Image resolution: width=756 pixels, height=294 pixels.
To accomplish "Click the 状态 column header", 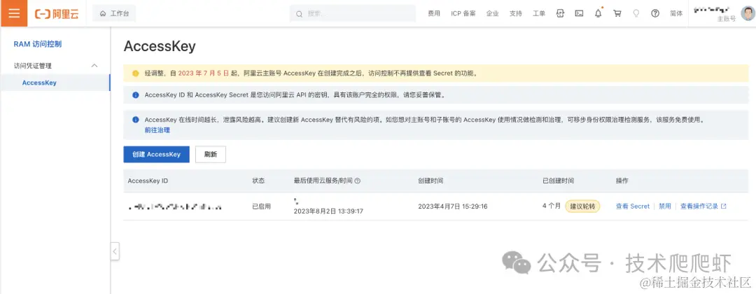I will (258, 181).
